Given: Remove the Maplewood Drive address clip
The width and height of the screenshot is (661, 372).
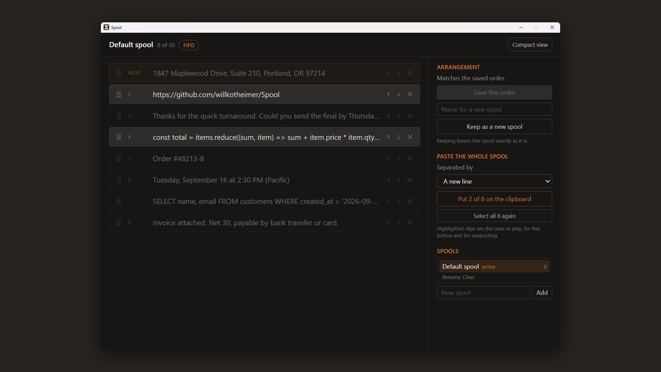Looking at the screenshot, I should point(410,73).
